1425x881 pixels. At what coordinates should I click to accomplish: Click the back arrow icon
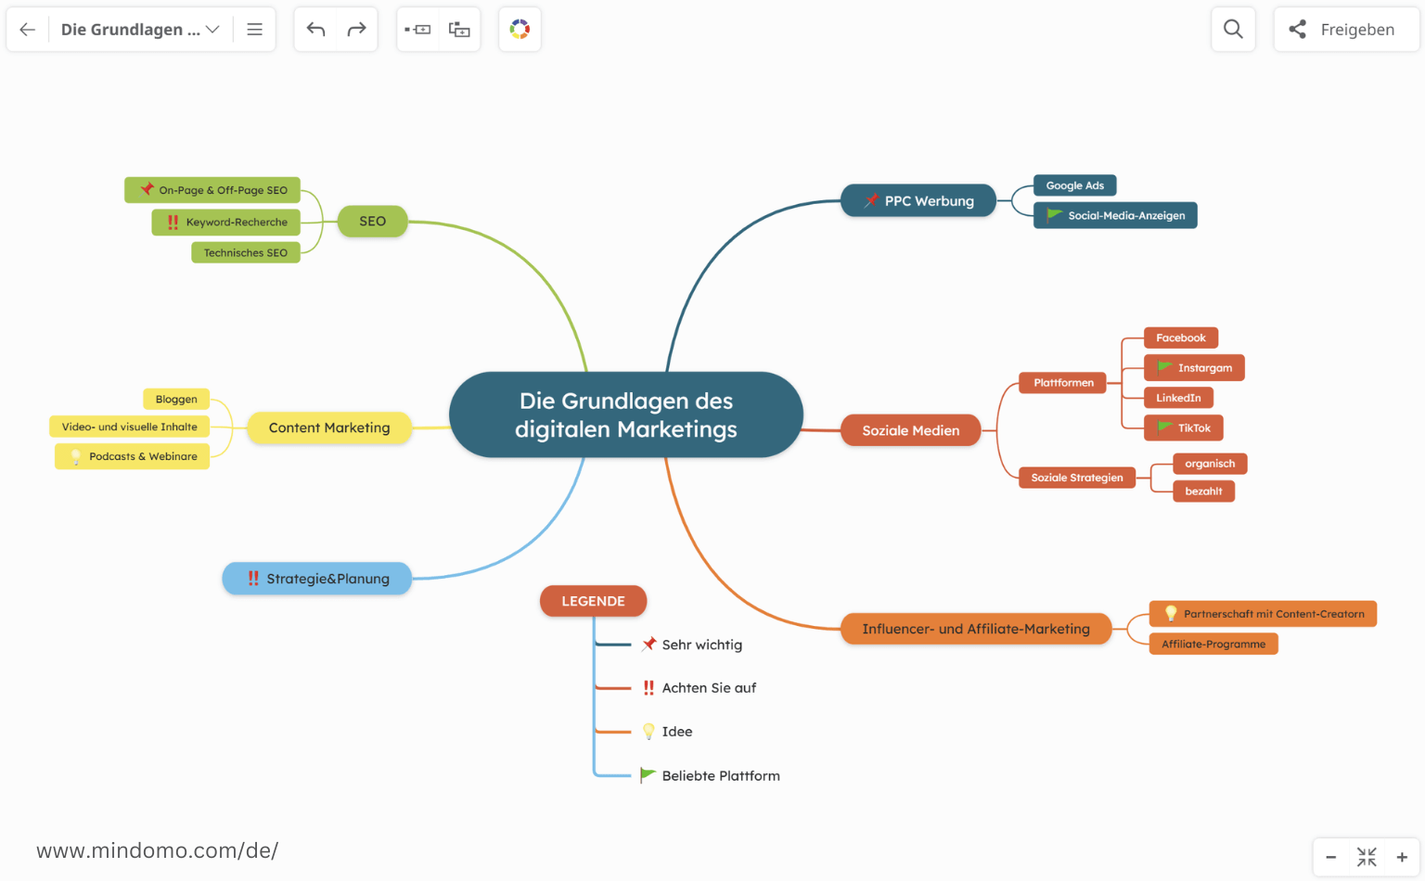click(28, 30)
